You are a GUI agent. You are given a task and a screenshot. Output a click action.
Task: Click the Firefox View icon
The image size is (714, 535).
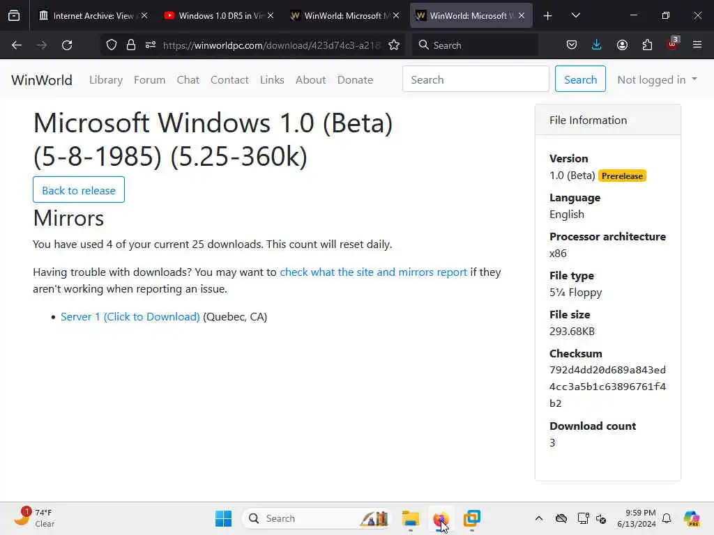14,15
